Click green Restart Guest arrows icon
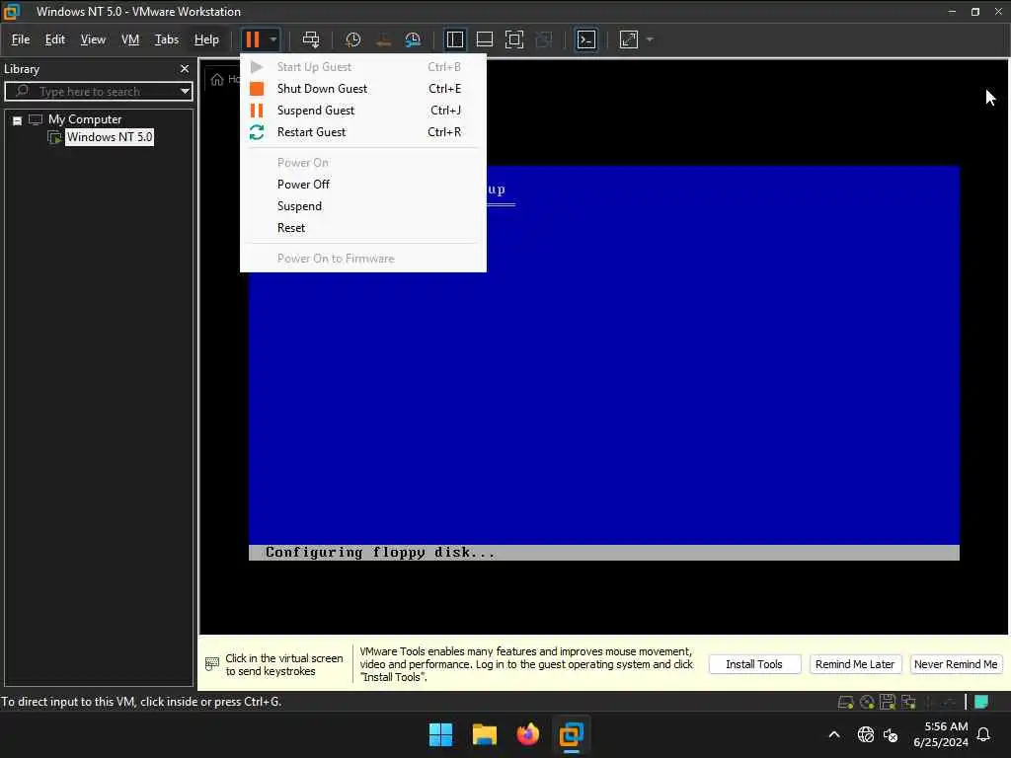The width and height of the screenshot is (1011, 758). pyautogui.click(x=257, y=132)
